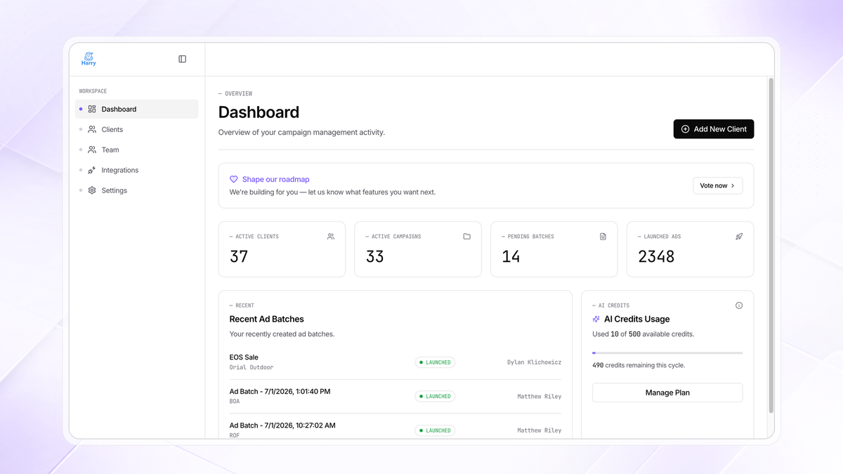Viewport: 843px width, 474px height.
Task: Click the heart icon beside Shape our roadmap
Action: (x=234, y=179)
